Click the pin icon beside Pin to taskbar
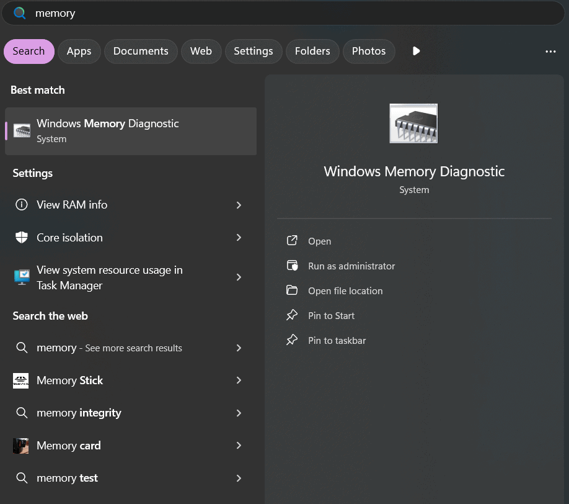Image resolution: width=569 pixels, height=504 pixels. (292, 340)
